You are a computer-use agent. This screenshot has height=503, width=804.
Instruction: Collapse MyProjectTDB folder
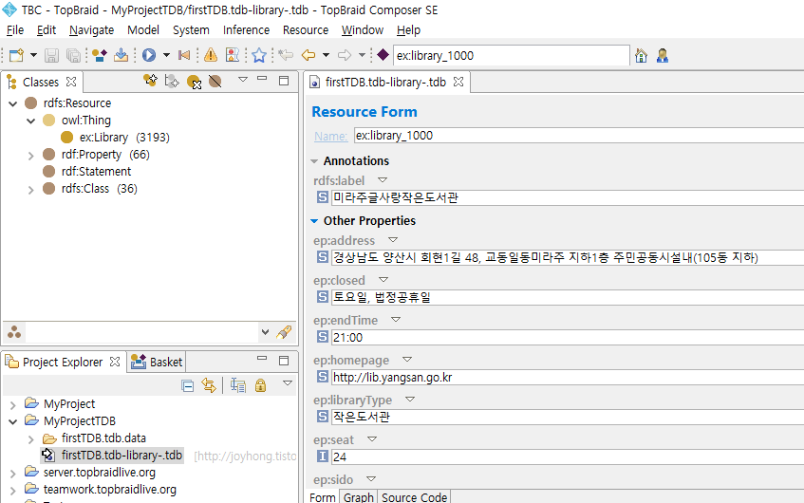(x=13, y=422)
